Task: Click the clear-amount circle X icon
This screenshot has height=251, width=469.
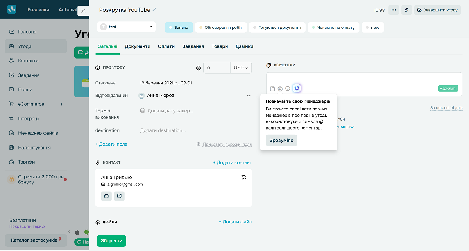Action: (198, 68)
